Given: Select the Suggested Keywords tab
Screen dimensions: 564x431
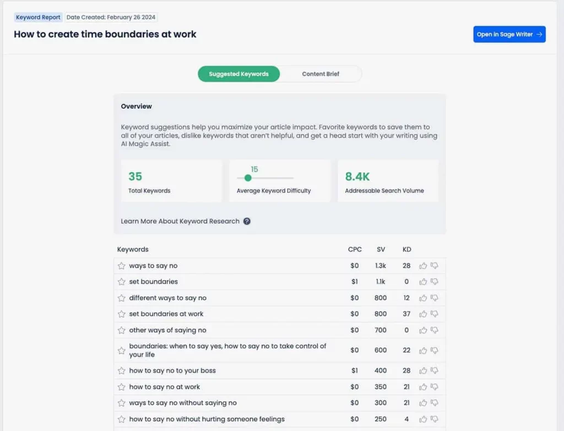Looking at the screenshot, I should pyautogui.click(x=239, y=74).
